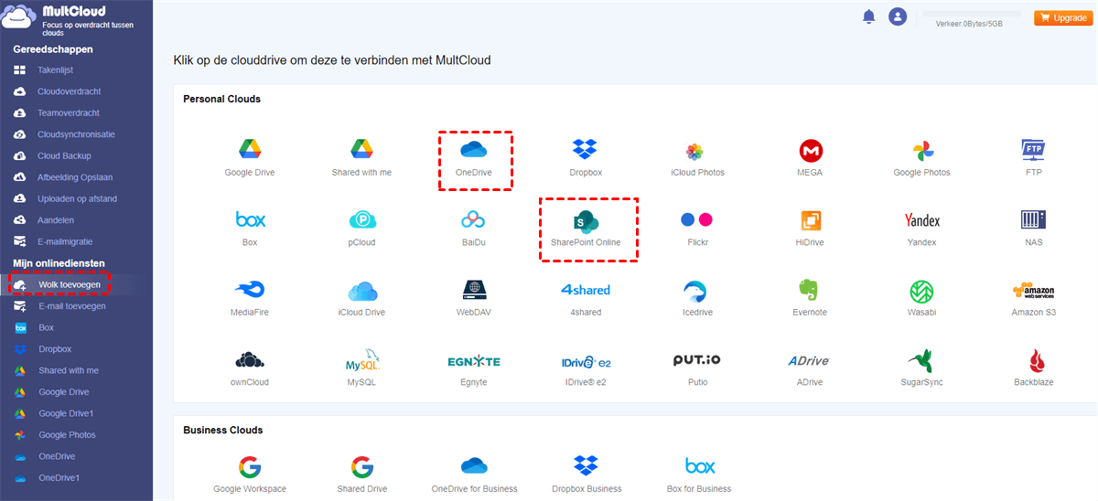
Task: Pick the Icedrive icon
Action: [x=697, y=290]
